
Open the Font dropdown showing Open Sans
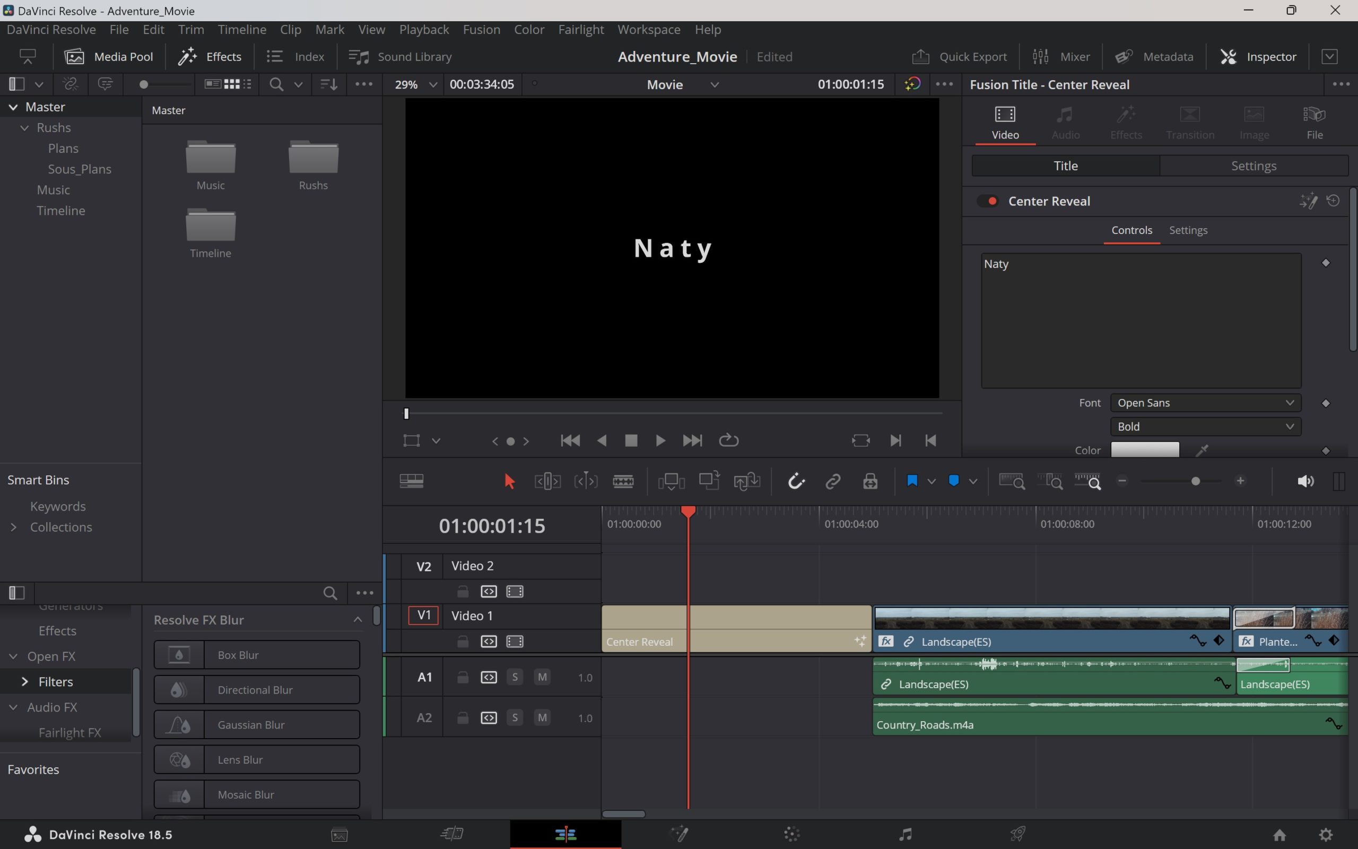[1205, 403]
